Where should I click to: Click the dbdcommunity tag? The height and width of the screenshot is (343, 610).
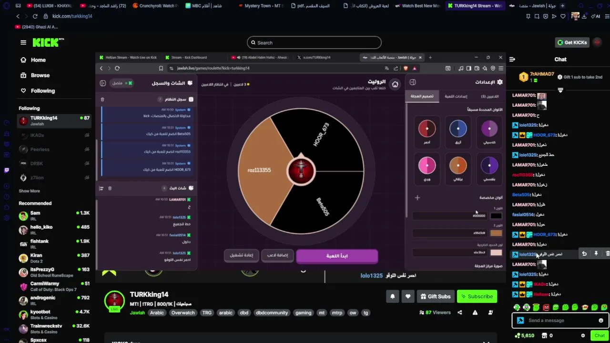click(272, 313)
